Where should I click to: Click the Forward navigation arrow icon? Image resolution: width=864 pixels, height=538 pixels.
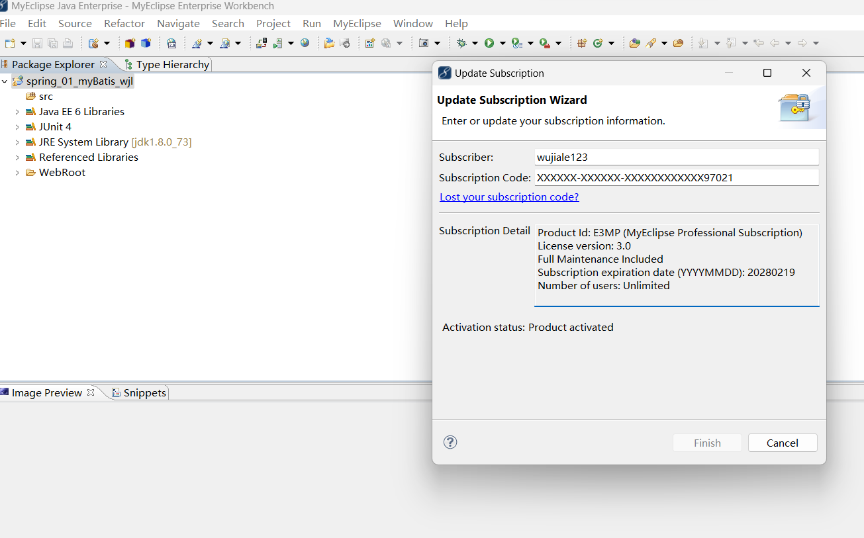pos(803,43)
